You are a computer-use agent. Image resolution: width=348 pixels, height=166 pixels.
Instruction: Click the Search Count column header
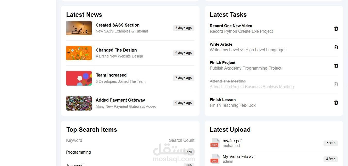click(x=182, y=140)
